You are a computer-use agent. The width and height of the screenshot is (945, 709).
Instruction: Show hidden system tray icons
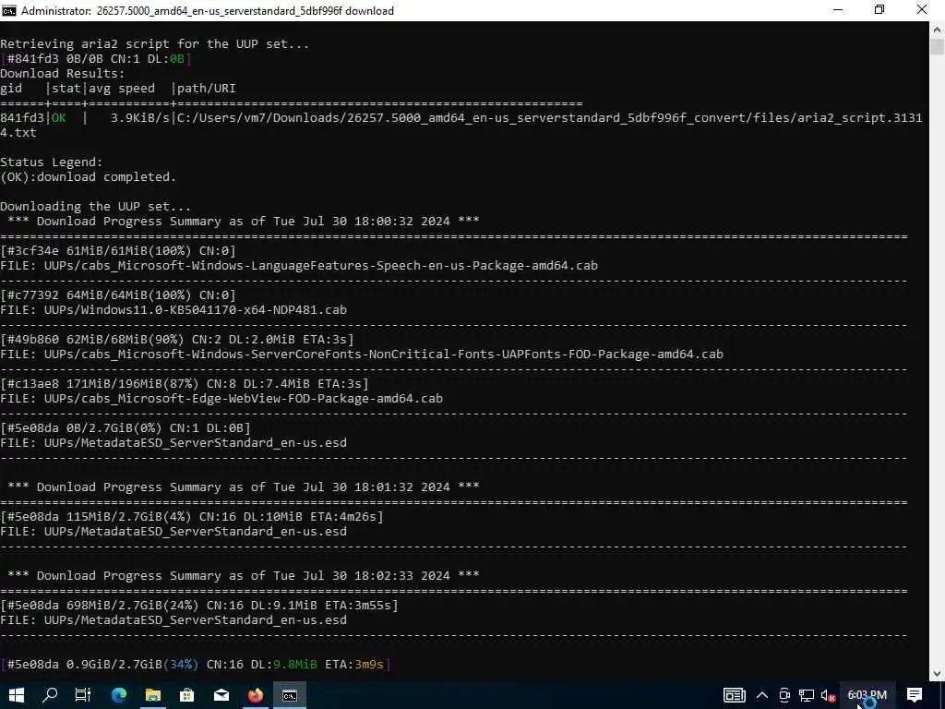coord(762,695)
